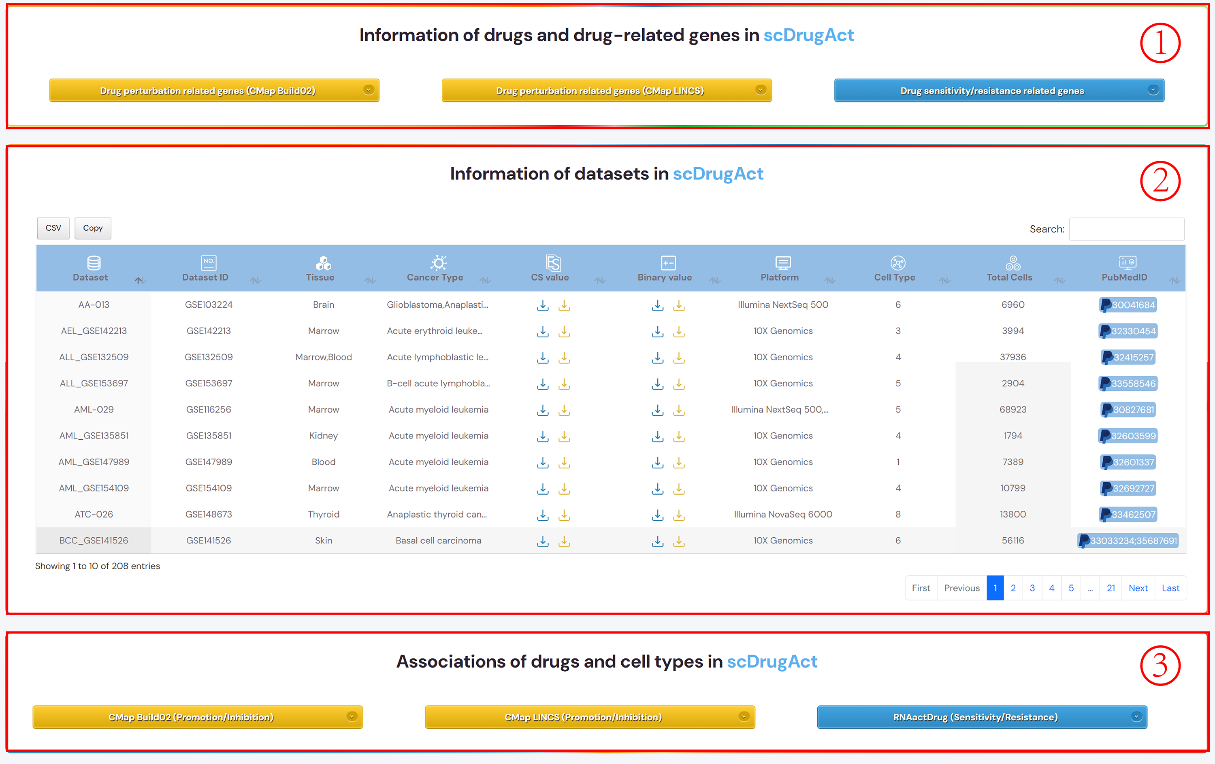Download blue CS value file for AA-013
The image size is (1215, 764).
click(x=542, y=305)
